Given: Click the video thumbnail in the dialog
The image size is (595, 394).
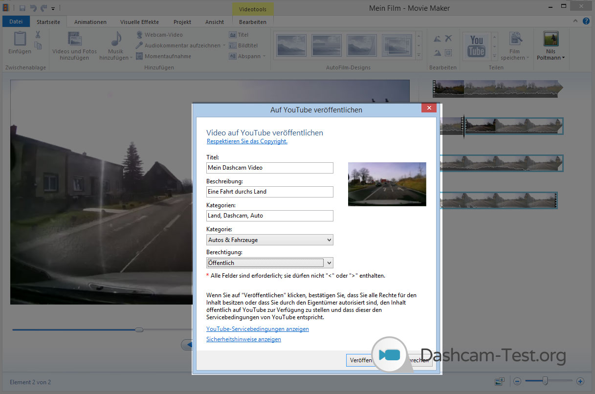Looking at the screenshot, I should coord(387,184).
